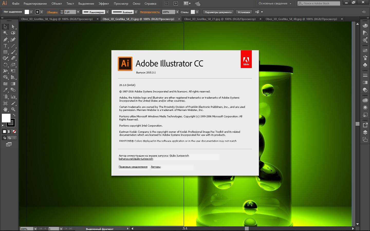Open the Равномерно profile dropdown
This screenshot has height=231, width=370.
tap(107, 12)
